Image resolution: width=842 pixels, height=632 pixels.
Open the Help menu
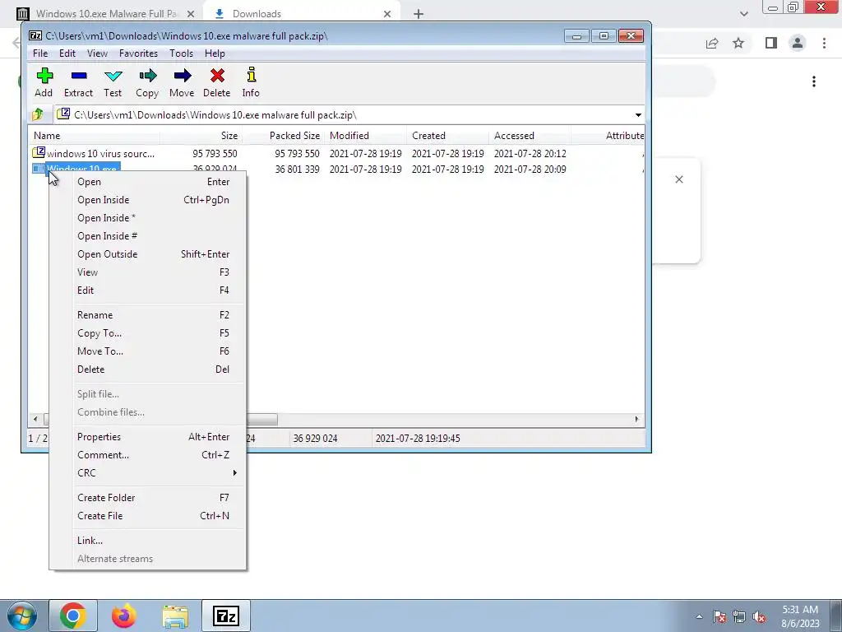coord(215,53)
